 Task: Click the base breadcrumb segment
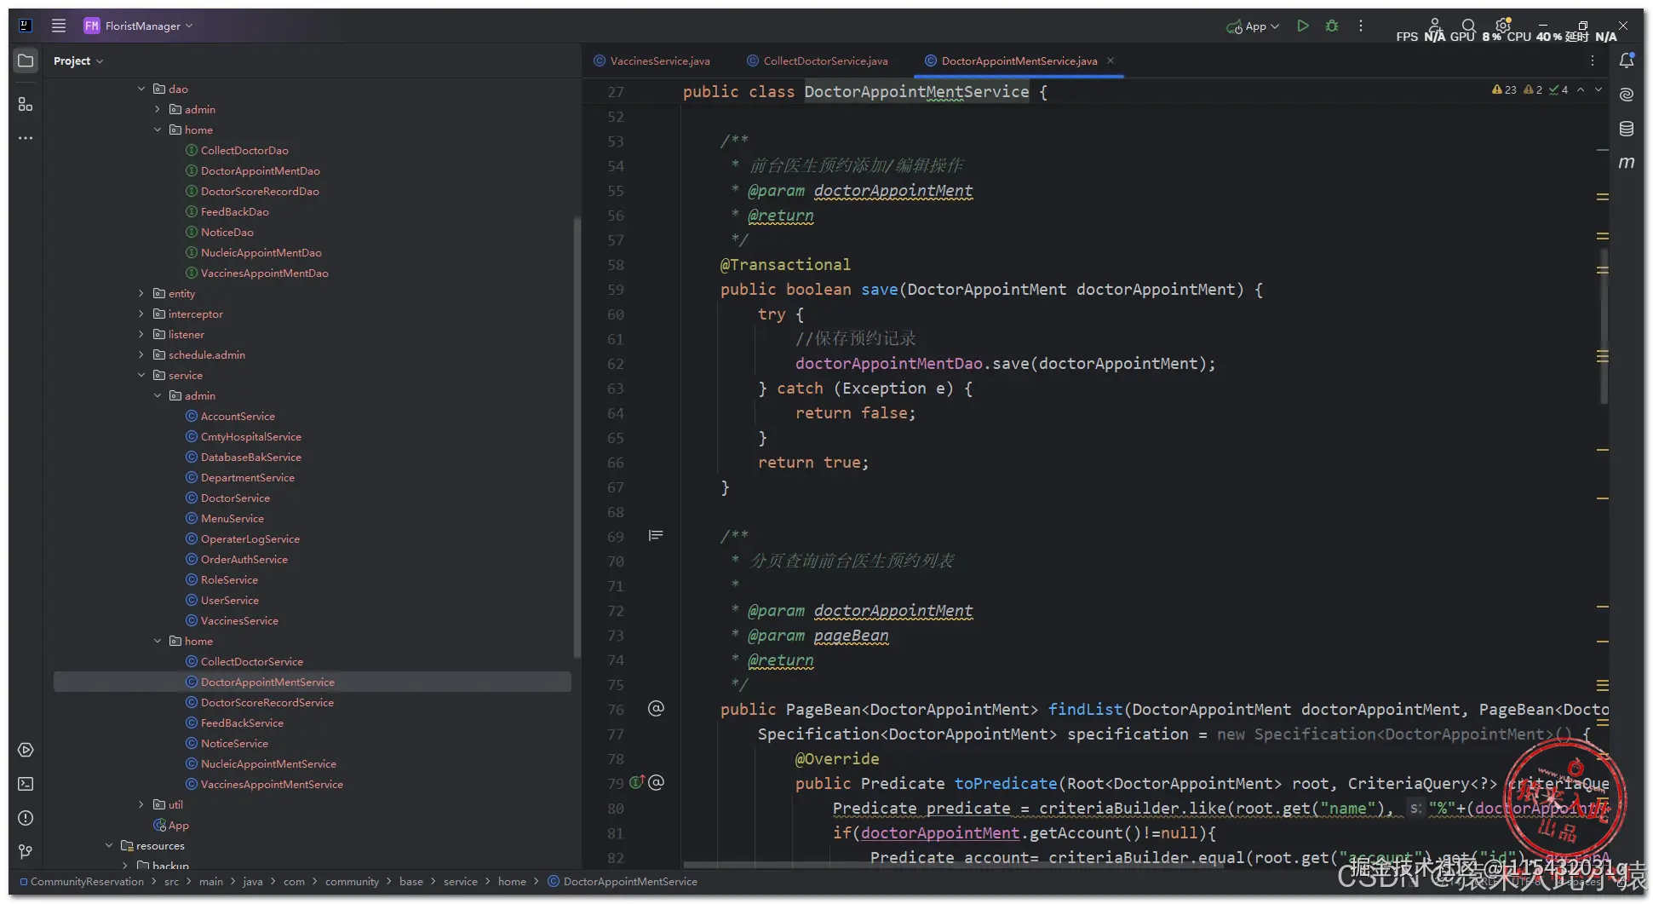[x=411, y=881]
